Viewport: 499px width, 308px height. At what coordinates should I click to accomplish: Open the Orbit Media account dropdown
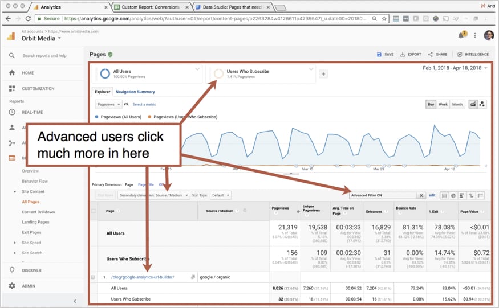[41, 39]
